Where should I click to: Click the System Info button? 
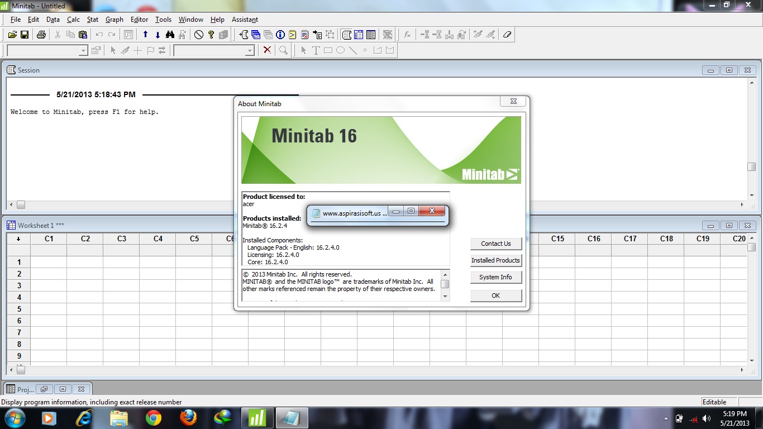496,277
